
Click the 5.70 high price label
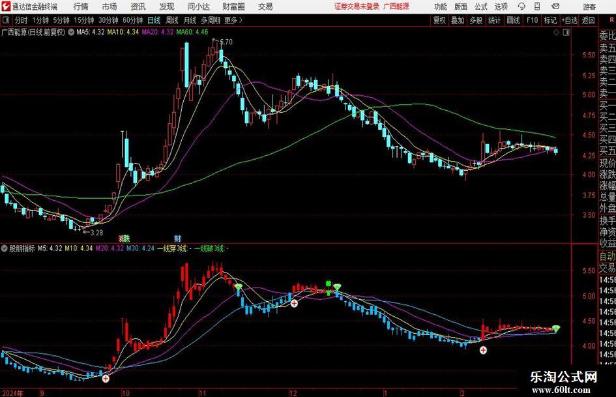pyautogui.click(x=226, y=42)
